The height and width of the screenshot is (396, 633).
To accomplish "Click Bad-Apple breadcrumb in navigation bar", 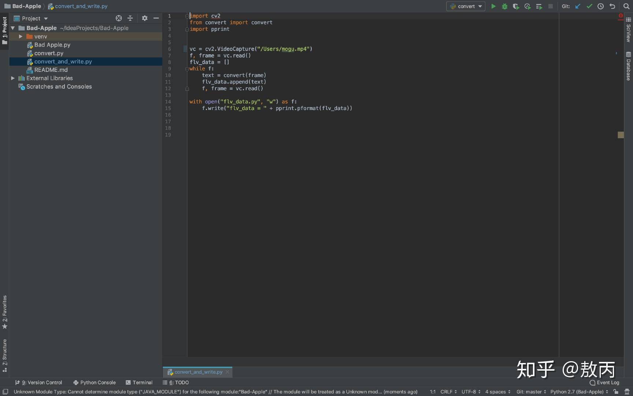I will click(23, 6).
